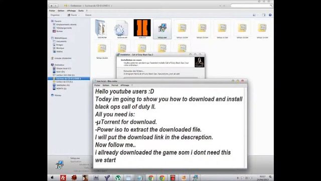Click the Organiser button in the Explorer toolbar
Screen dimensions: 321x181
56,15
